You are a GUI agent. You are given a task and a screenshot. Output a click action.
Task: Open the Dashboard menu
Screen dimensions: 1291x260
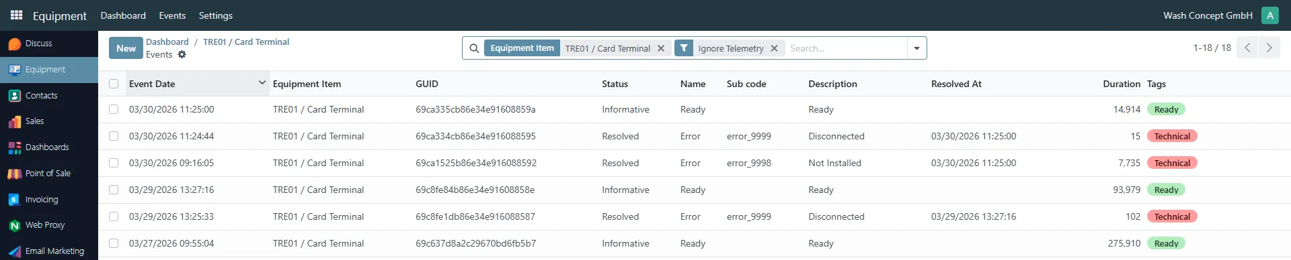coord(123,15)
